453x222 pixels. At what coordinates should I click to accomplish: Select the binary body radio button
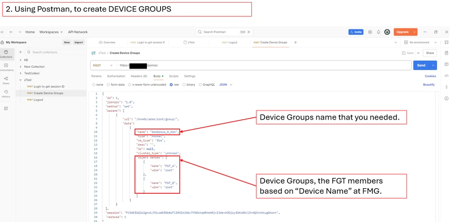184,85
